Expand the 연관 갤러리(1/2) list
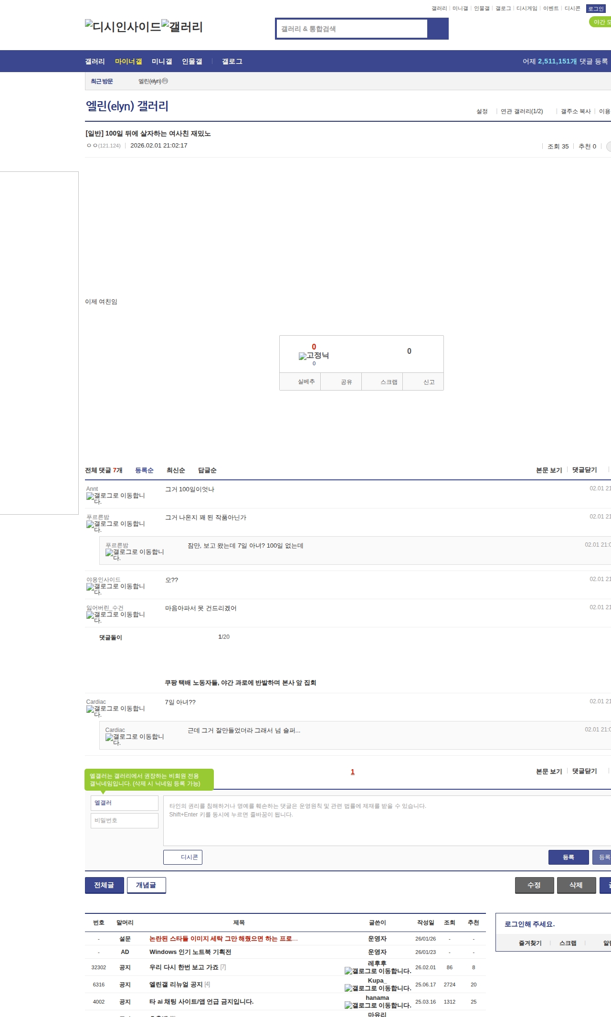 522,111
